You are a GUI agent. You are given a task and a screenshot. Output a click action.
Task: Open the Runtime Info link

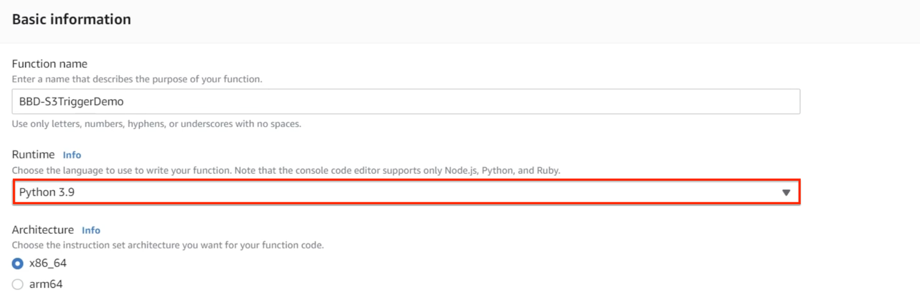tap(72, 155)
